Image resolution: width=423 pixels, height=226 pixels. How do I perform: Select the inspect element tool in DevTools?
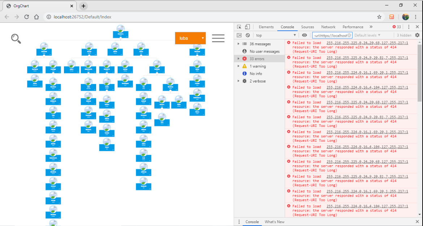pyautogui.click(x=239, y=26)
